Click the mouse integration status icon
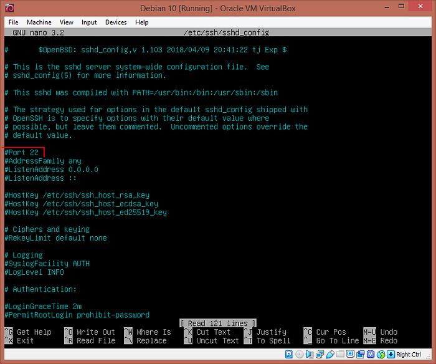436x364 pixels. (381, 354)
